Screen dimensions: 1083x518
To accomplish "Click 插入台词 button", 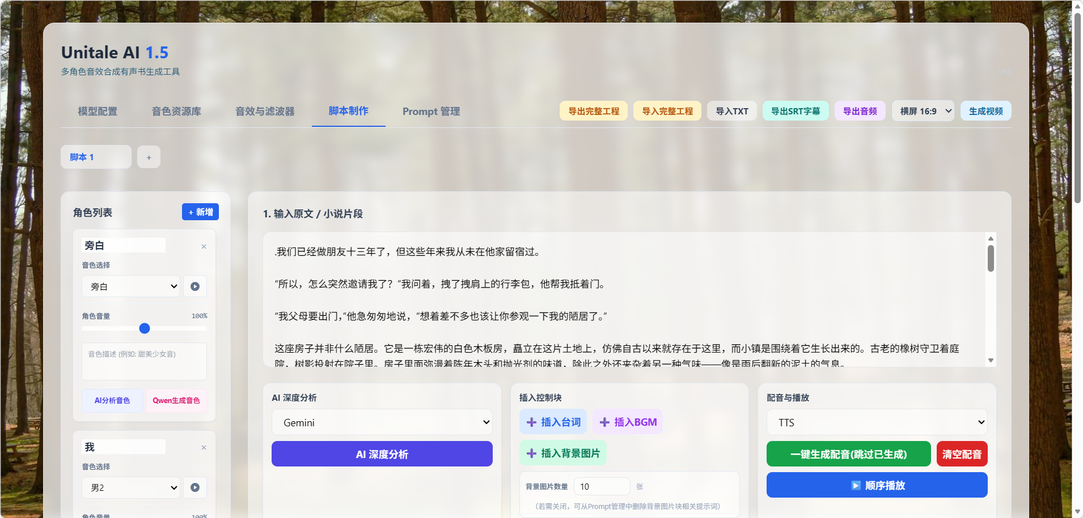I will click(x=553, y=422).
